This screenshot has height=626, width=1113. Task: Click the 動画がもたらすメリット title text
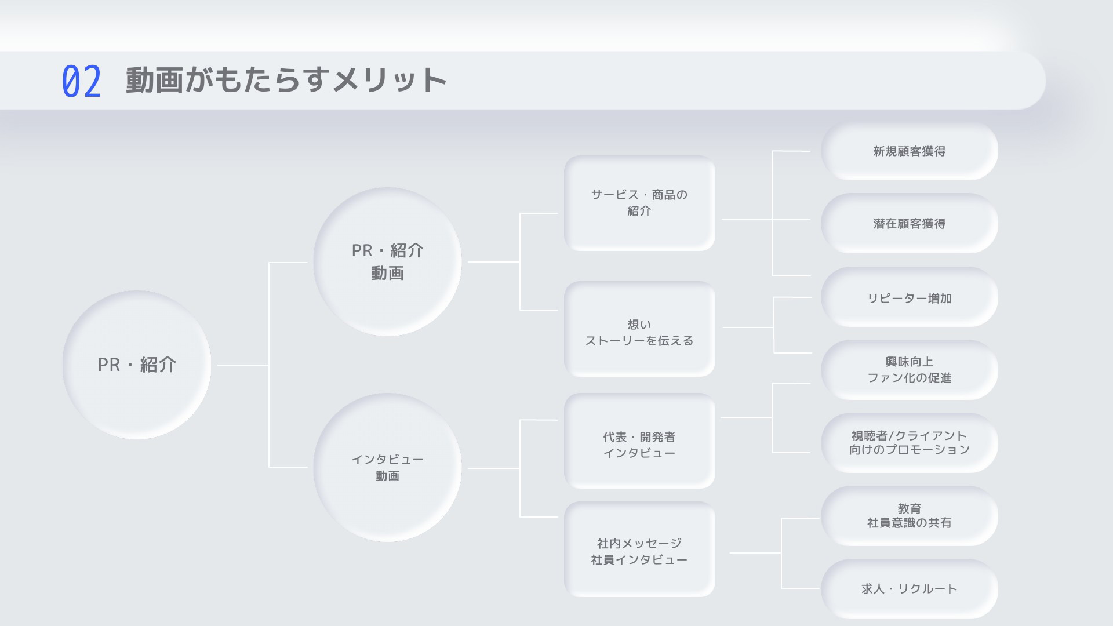tap(286, 80)
